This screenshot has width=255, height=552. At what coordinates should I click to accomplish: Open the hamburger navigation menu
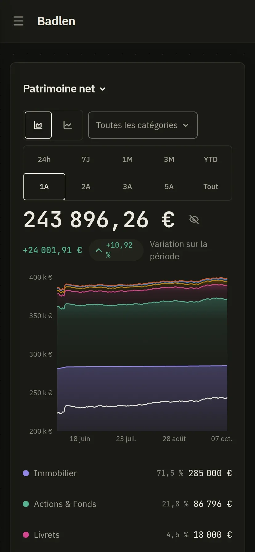(18, 21)
